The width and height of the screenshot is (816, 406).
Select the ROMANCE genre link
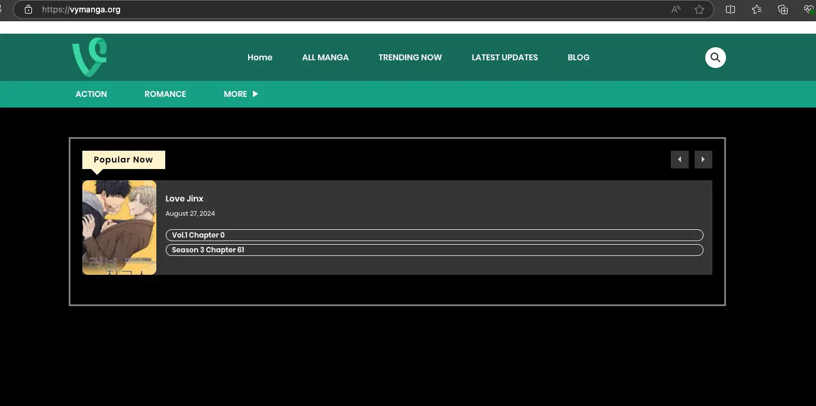point(165,94)
